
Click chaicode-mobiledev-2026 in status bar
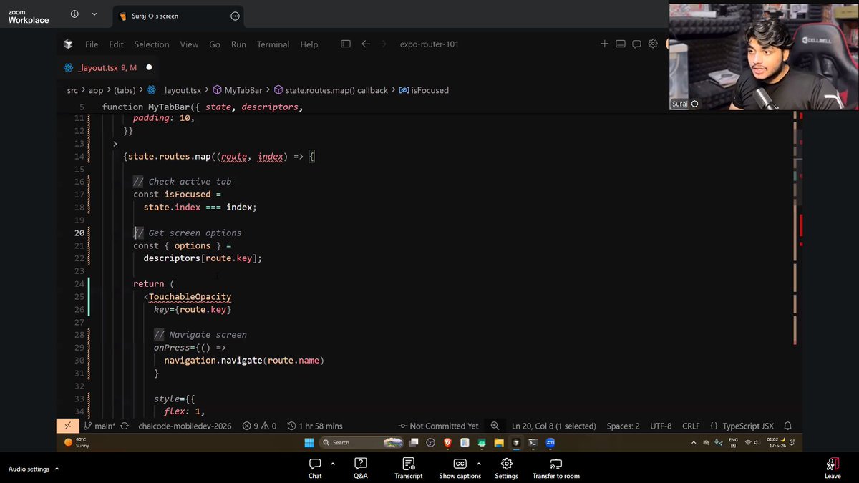tap(185, 426)
